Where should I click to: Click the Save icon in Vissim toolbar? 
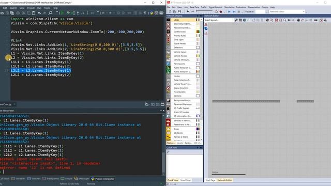click(x=179, y=11)
